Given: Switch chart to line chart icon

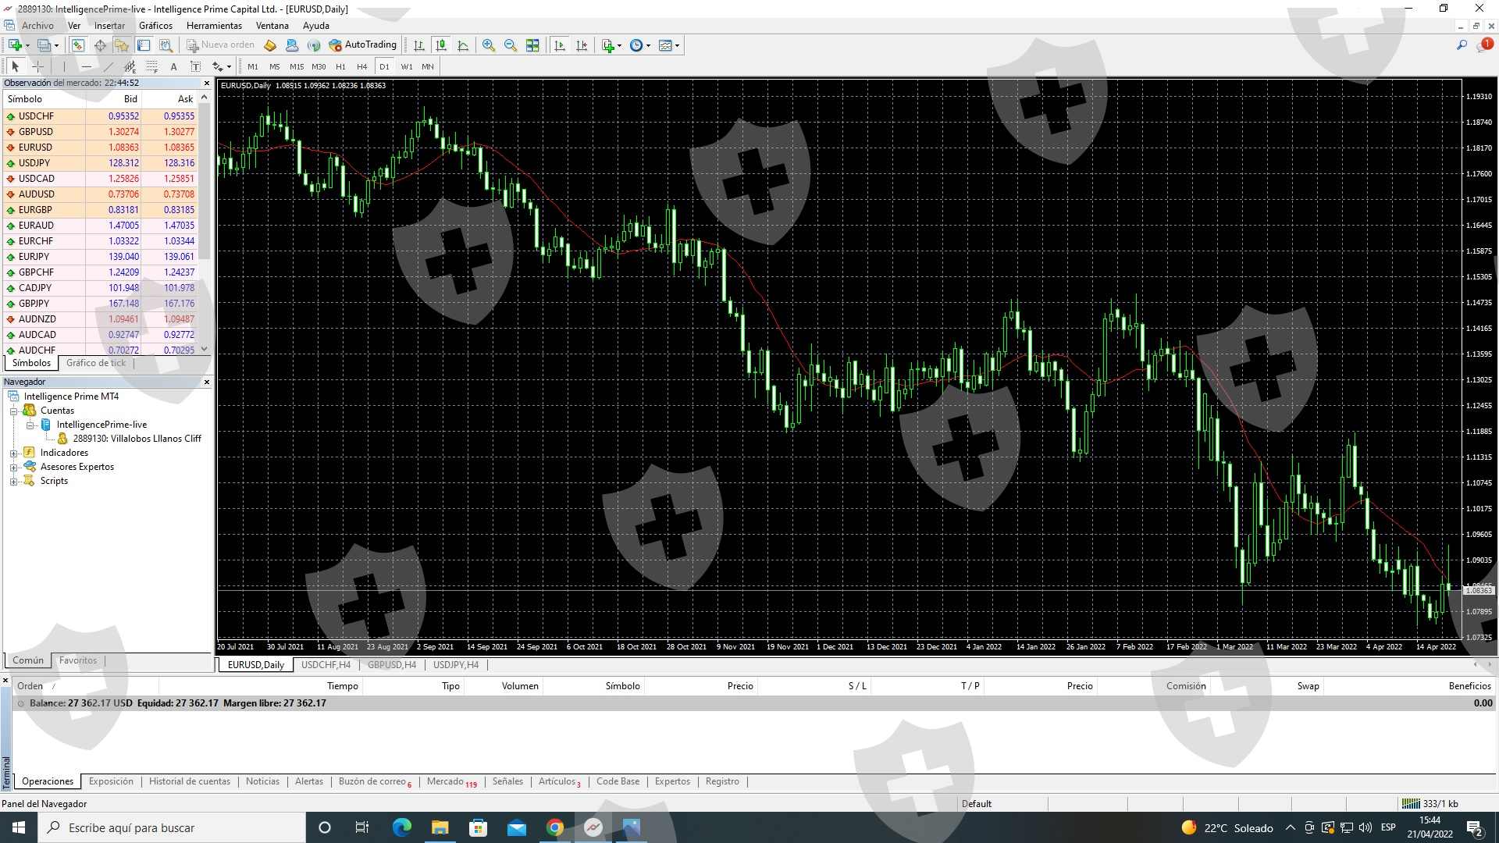Looking at the screenshot, I should [463, 45].
